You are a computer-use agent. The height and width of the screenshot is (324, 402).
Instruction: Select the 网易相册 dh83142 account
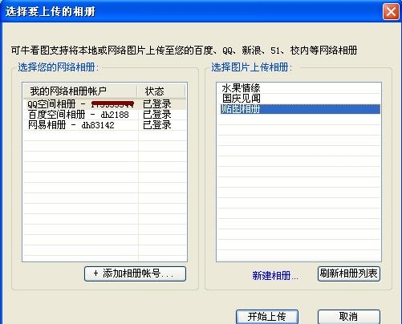coord(104,125)
